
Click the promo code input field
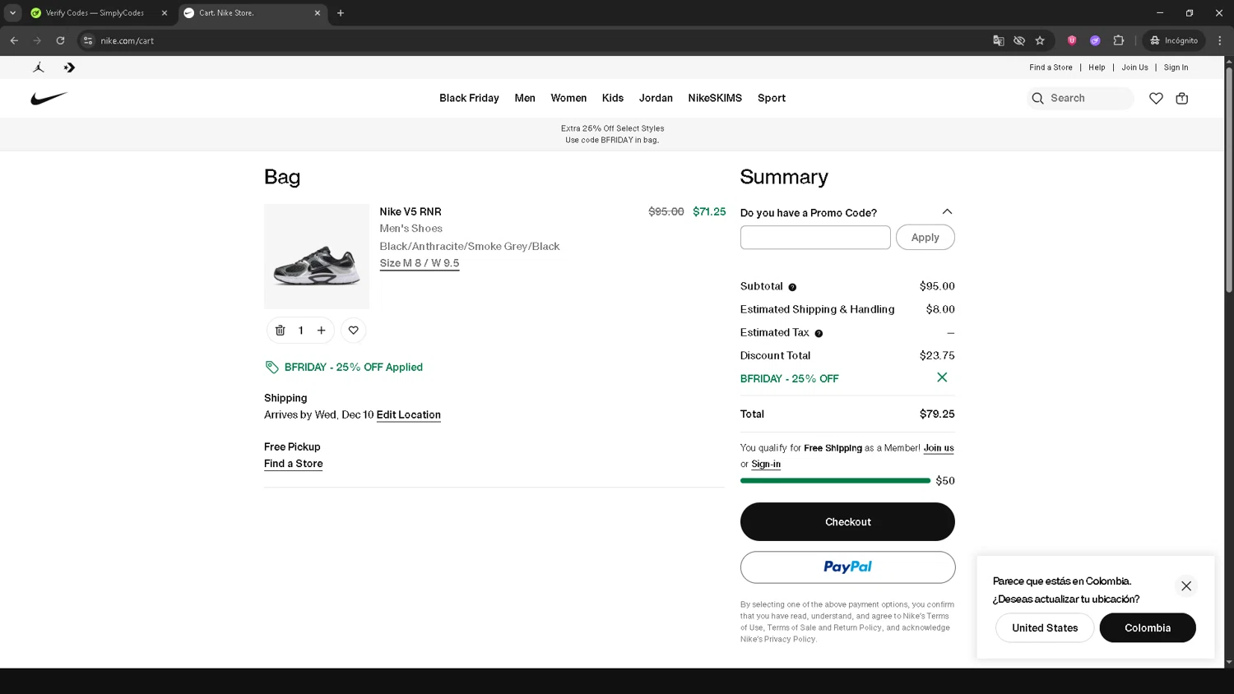pos(815,238)
